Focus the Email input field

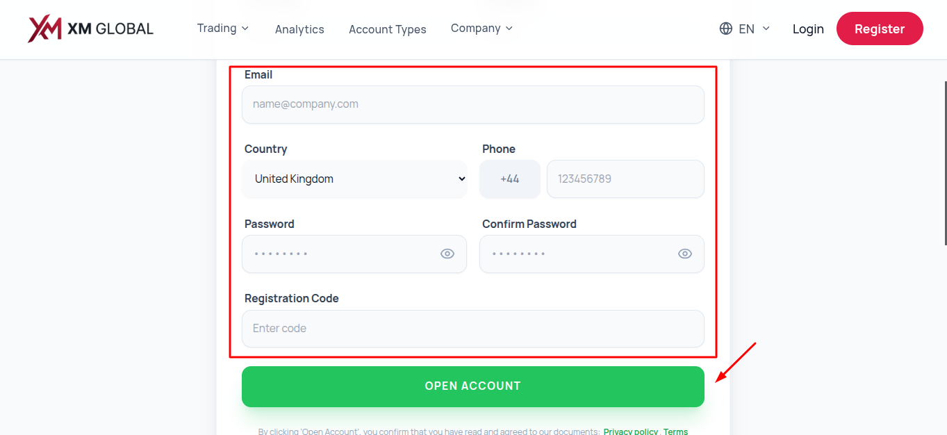click(473, 104)
